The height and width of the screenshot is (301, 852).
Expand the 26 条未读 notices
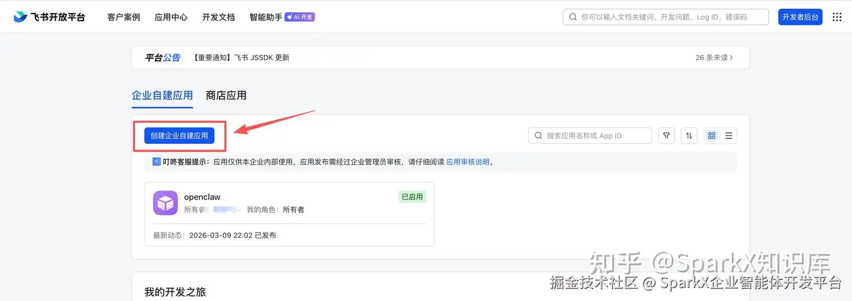coord(714,57)
